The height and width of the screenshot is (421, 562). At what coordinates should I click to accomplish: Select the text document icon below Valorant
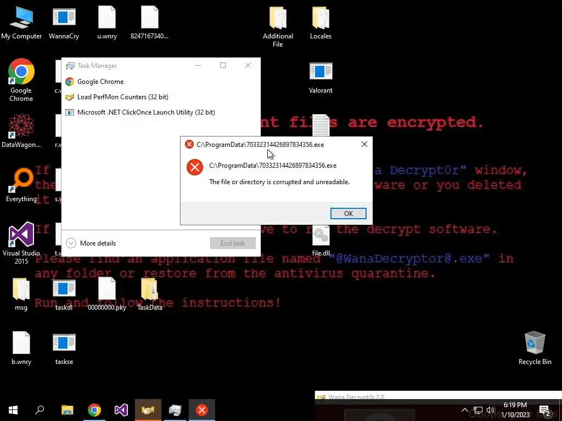point(321,125)
